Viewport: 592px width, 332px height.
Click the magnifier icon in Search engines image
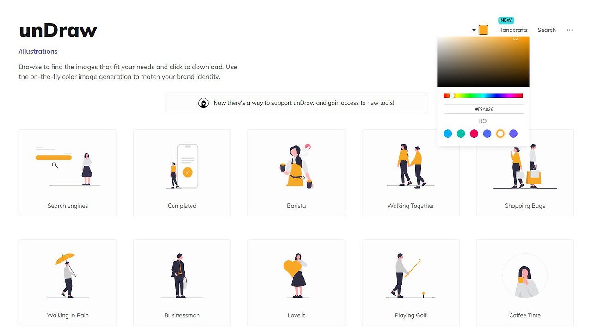(x=55, y=165)
